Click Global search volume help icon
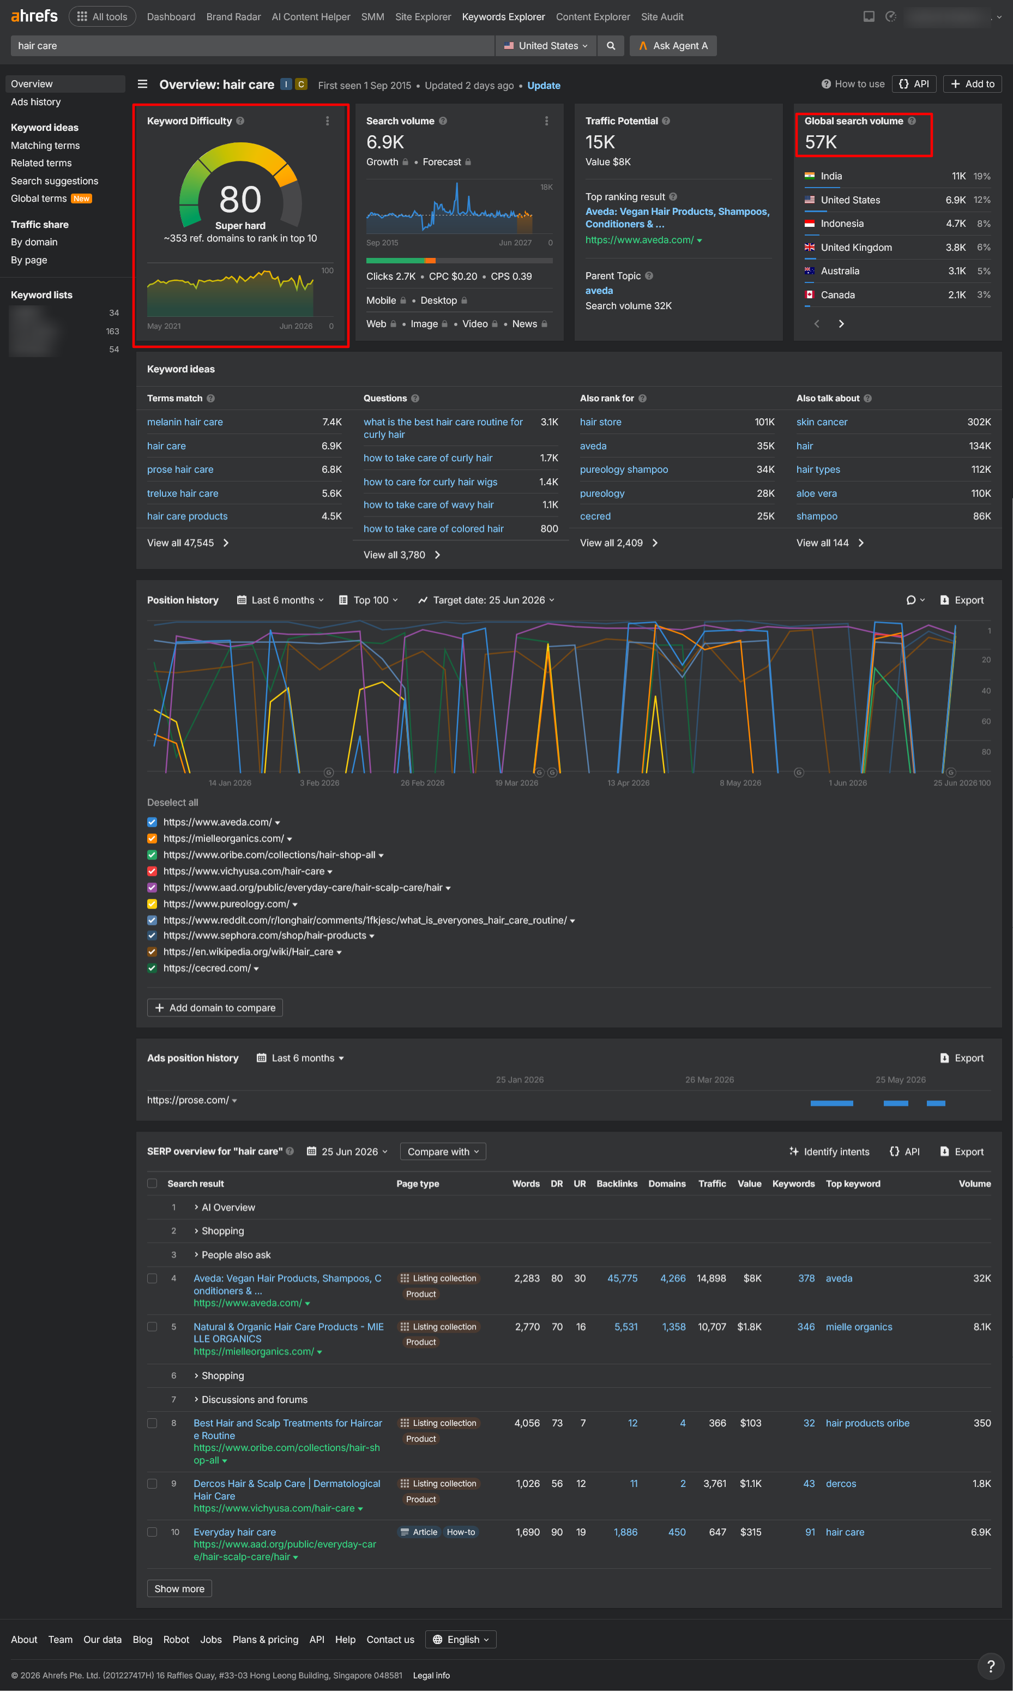 click(x=912, y=121)
